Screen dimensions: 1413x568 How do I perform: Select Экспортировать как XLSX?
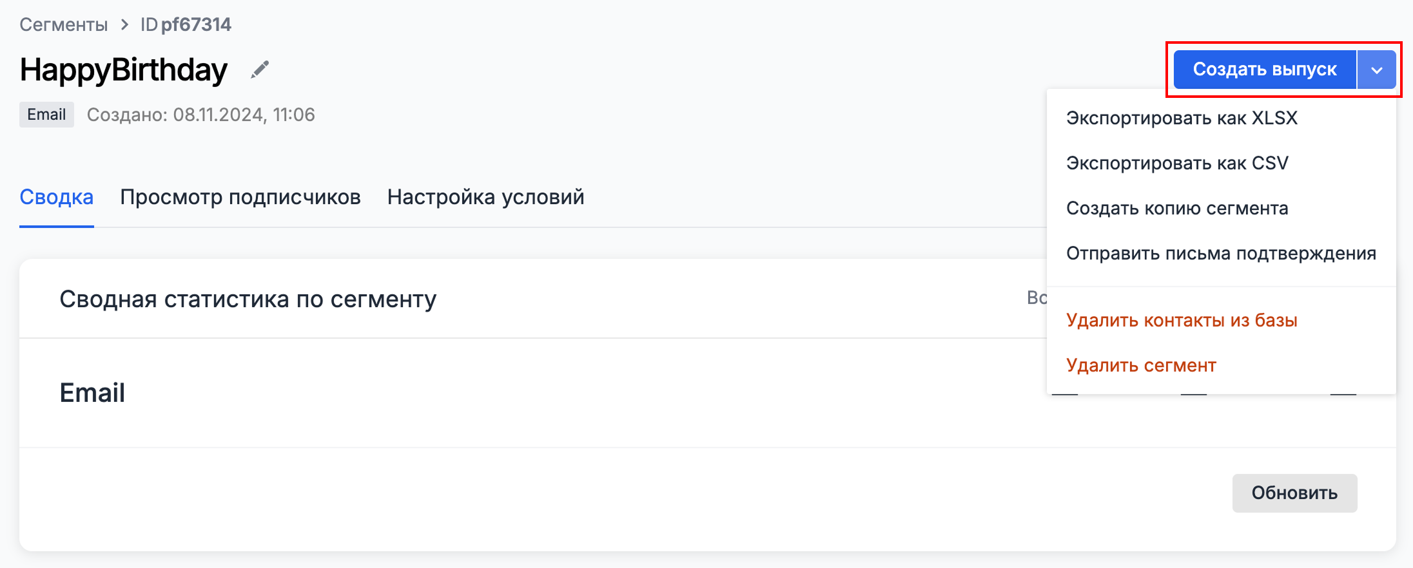tap(1182, 118)
